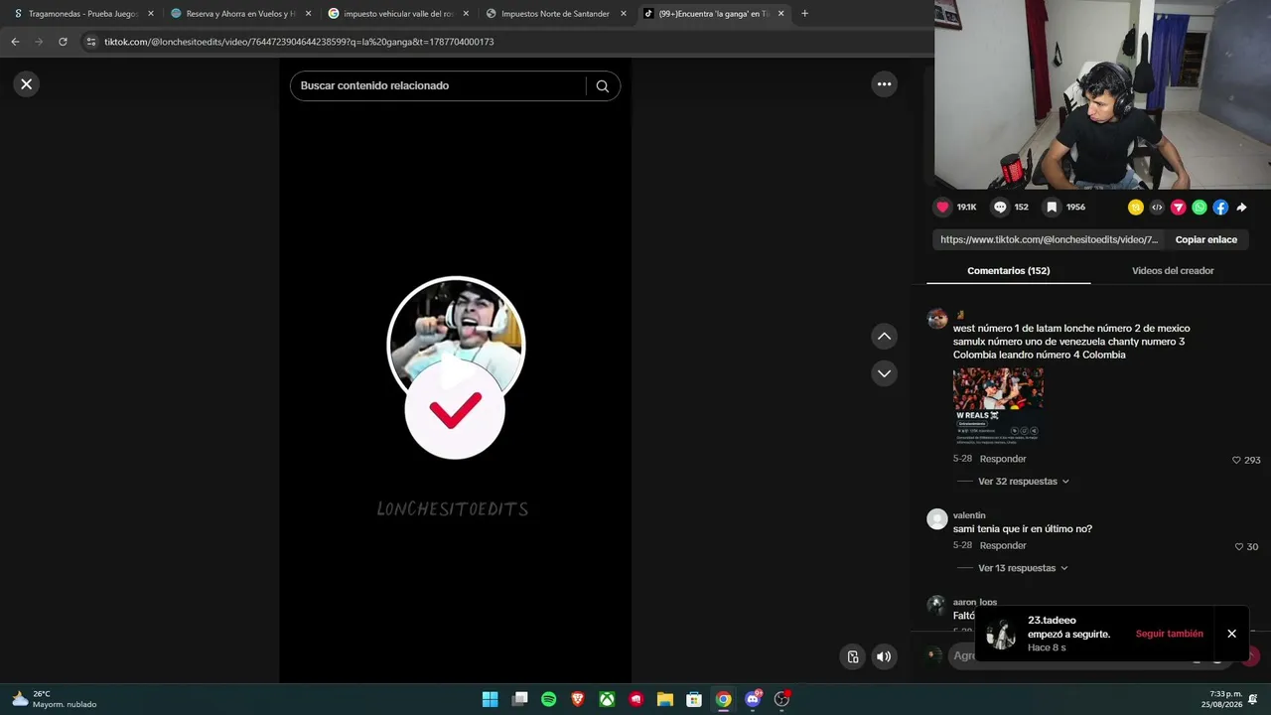Open Microsoft Store from taskbar
This screenshot has width=1271, height=715.
694,699
